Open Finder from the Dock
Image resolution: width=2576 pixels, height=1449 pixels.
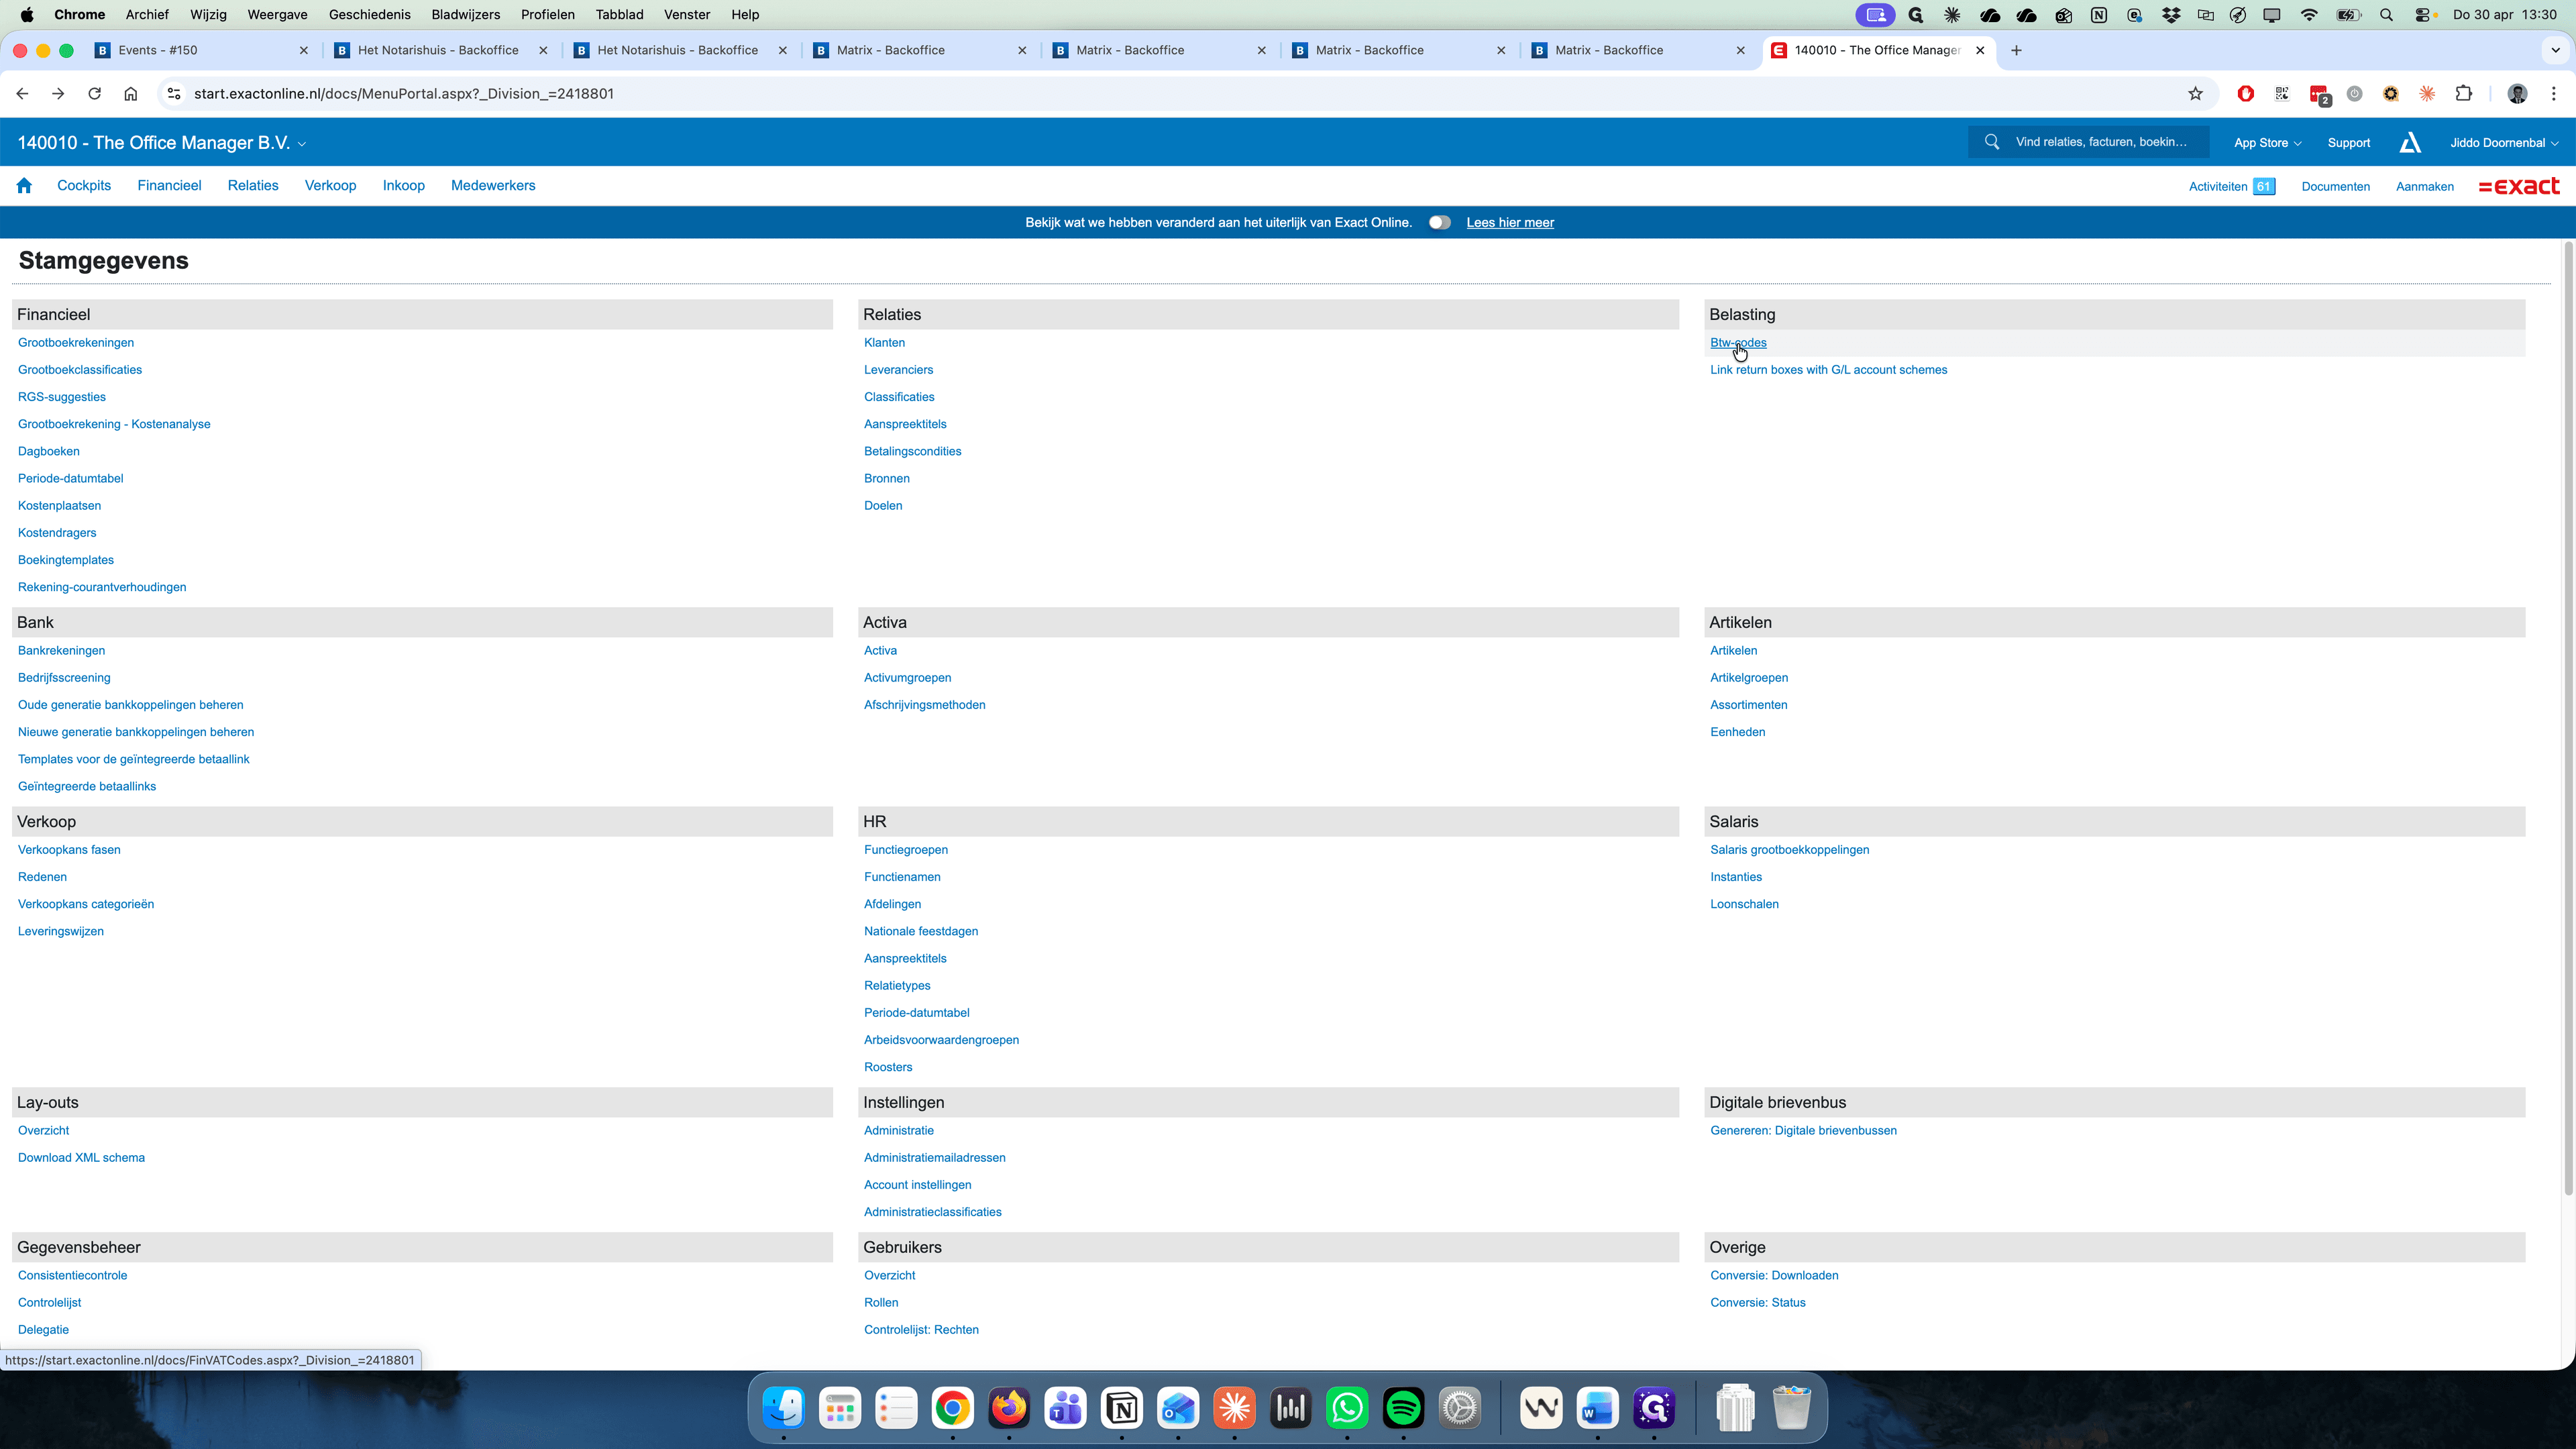point(783,1408)
